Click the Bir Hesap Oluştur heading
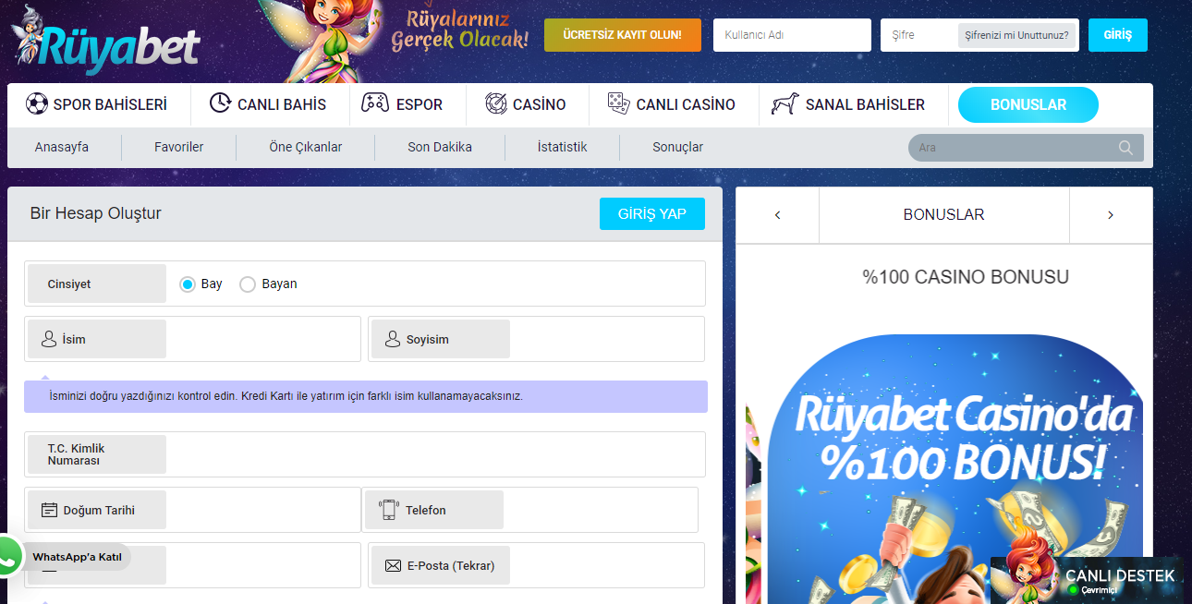Viewport: 1192px width, 604px height. [x=96, y=213]
